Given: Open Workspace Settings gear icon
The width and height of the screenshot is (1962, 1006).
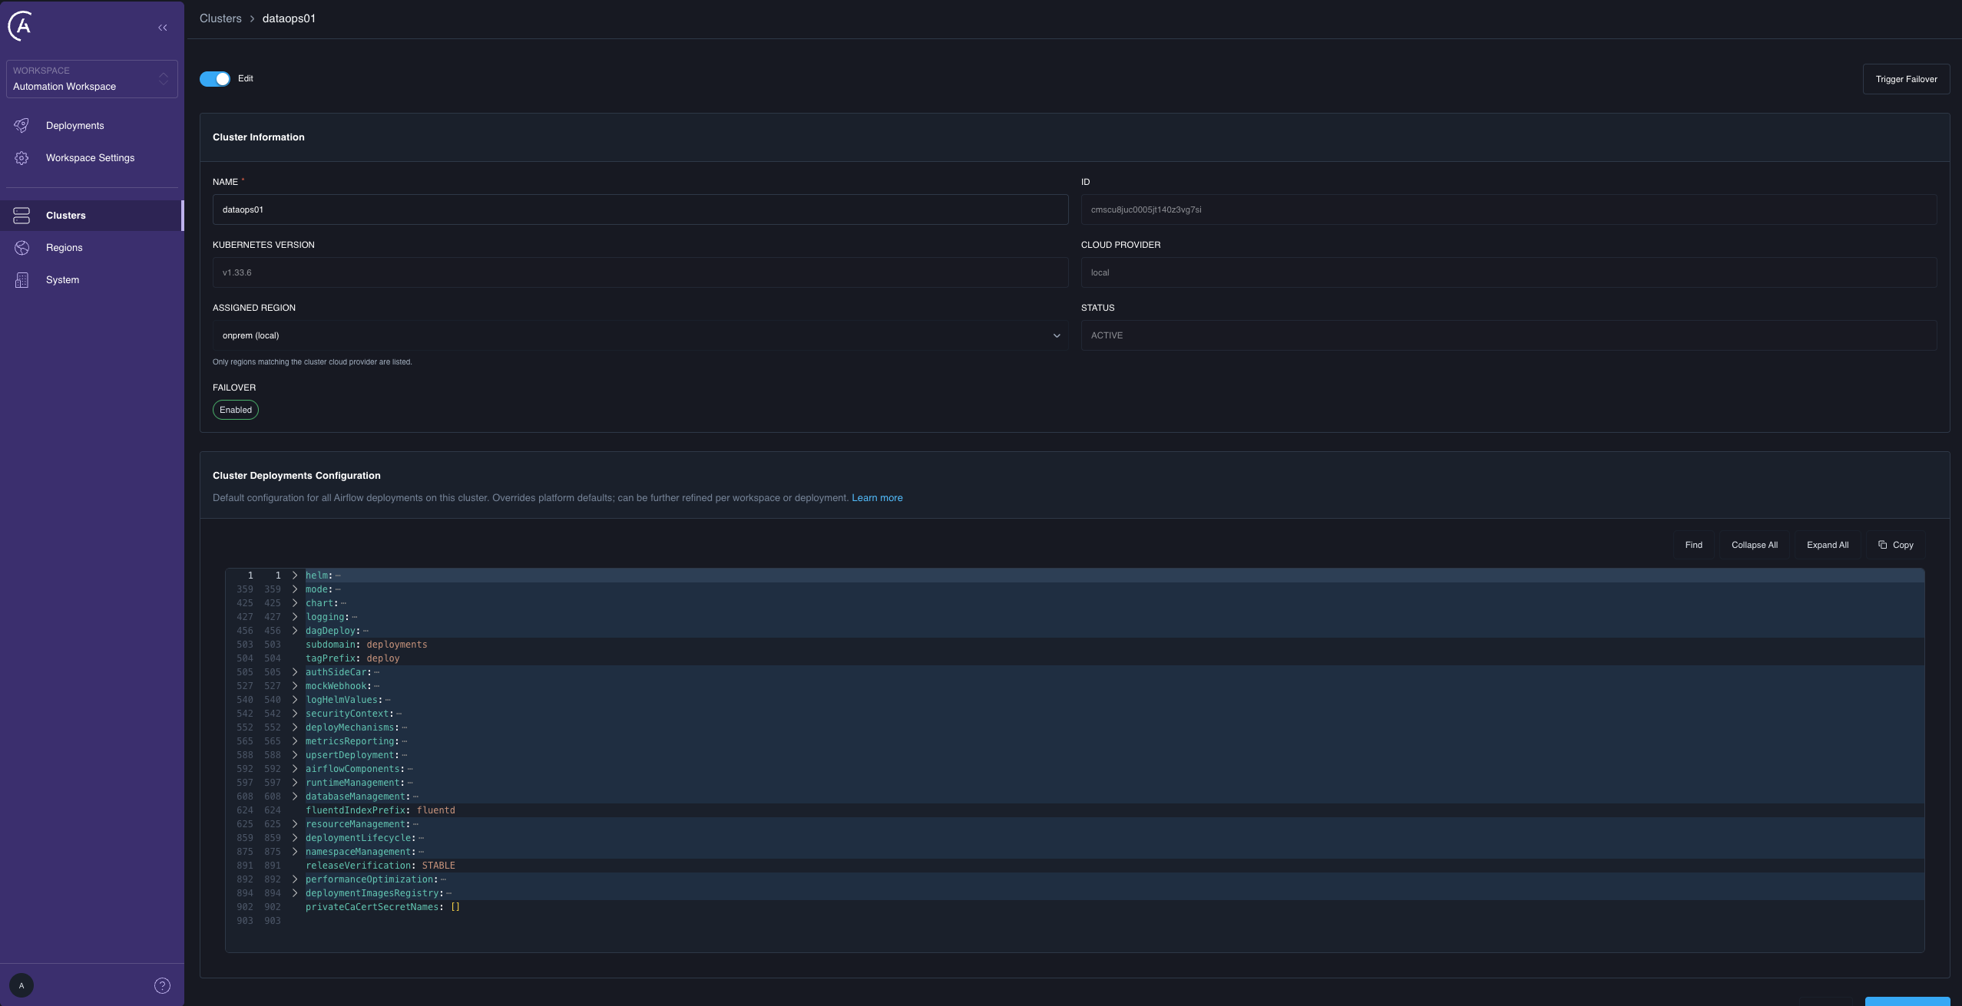Looking at the screenshot, I should click(x=22, y=157).
